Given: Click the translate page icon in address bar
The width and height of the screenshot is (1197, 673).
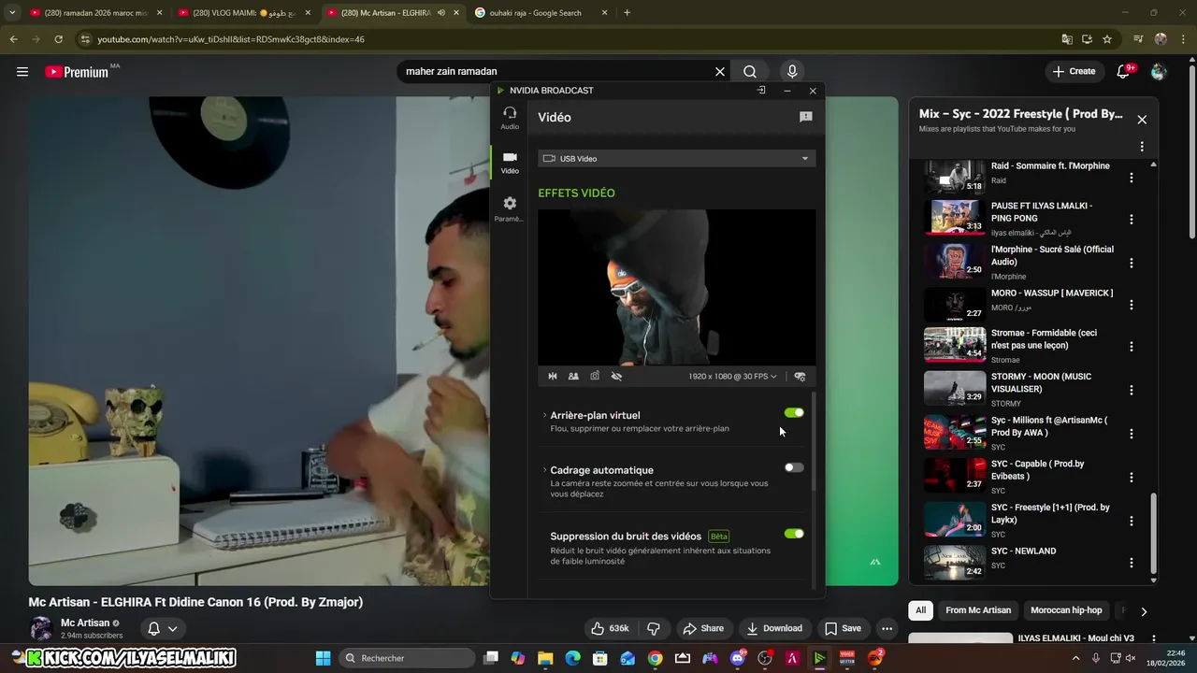Looking at the screenshot, I should (1067, 39).
